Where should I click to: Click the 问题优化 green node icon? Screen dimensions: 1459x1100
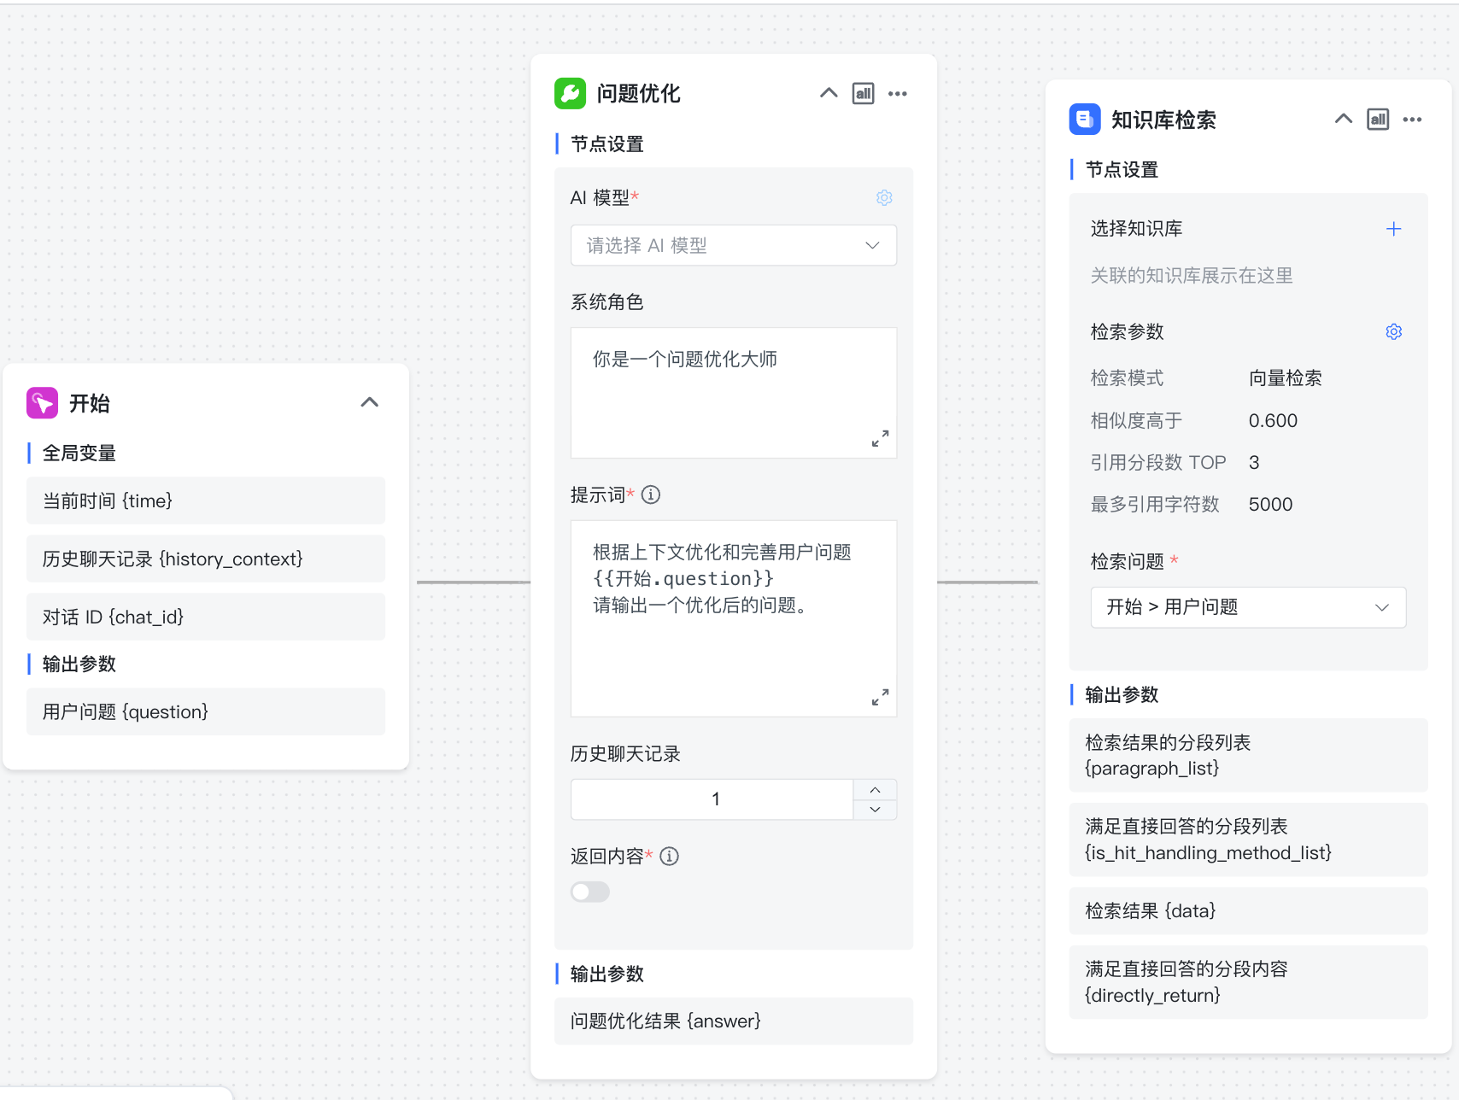click(x=571, y=94)
